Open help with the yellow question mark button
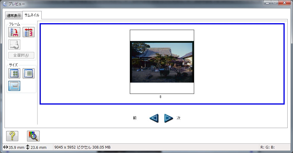Image resolution: width=293 pixels, height=153 pixels. point(12,136)
